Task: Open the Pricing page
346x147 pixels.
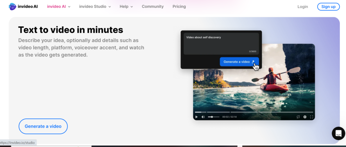Action: pos(179,7)
